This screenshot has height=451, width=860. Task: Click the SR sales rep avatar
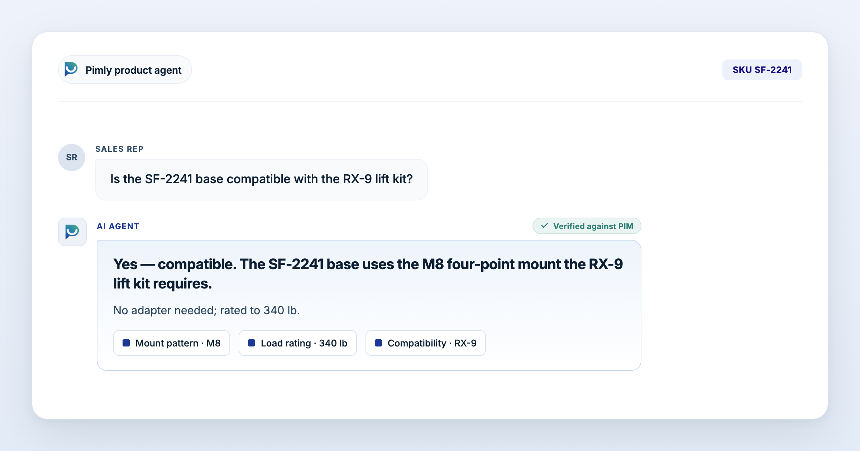coord(72,157)
